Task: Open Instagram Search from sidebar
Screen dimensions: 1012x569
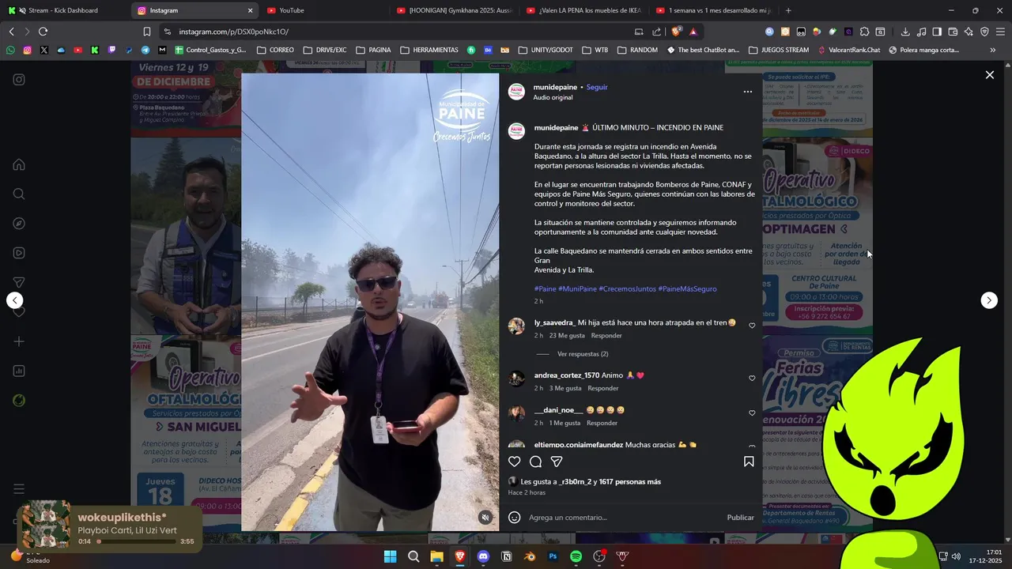Action: [19, 194]
